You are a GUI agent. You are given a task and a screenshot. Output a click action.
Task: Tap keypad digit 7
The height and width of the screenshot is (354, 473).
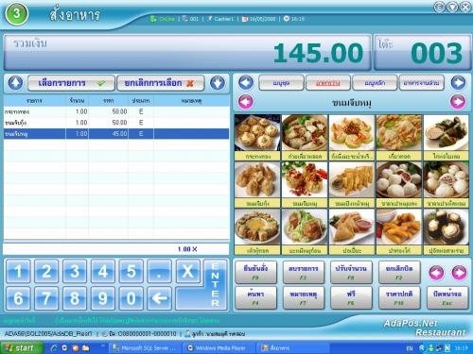46,298
